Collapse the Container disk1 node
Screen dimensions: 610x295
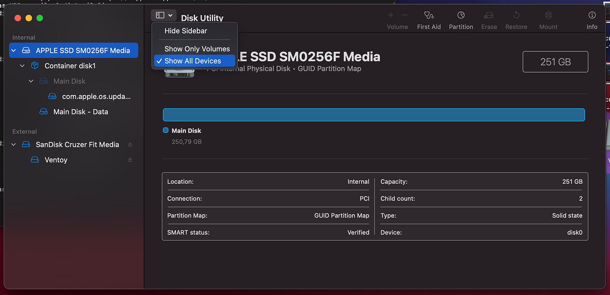click(22, 66)
